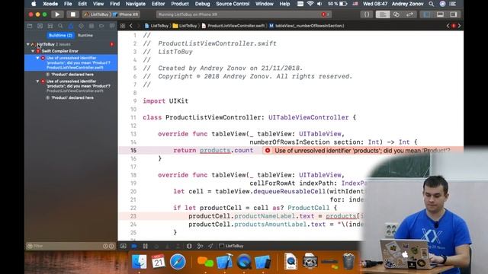488x274 pixels.
Task: Open the Breakpoint navigator icon
Action: tap(101, 26)
